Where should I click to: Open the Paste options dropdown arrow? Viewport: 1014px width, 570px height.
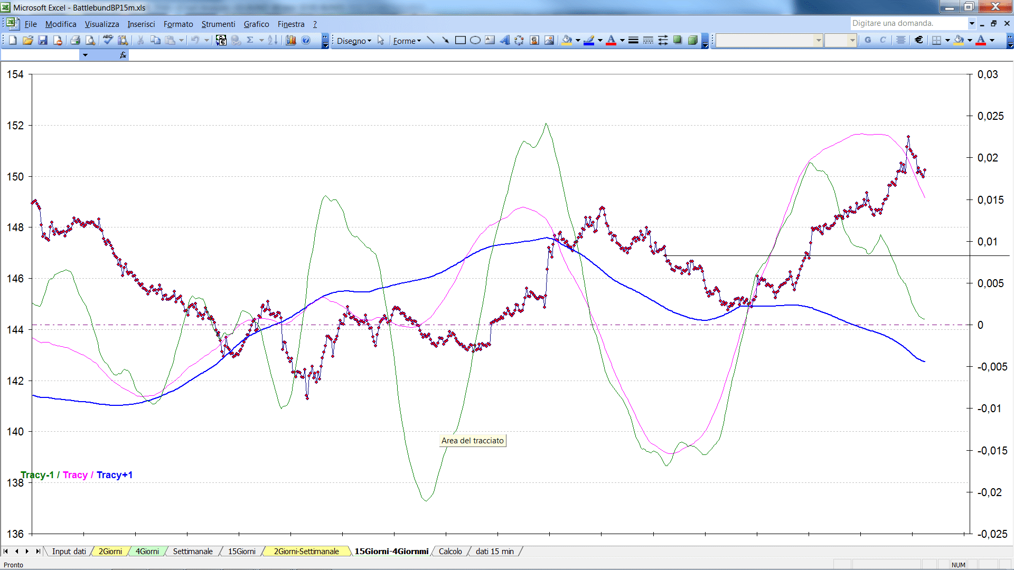(181, 40)
